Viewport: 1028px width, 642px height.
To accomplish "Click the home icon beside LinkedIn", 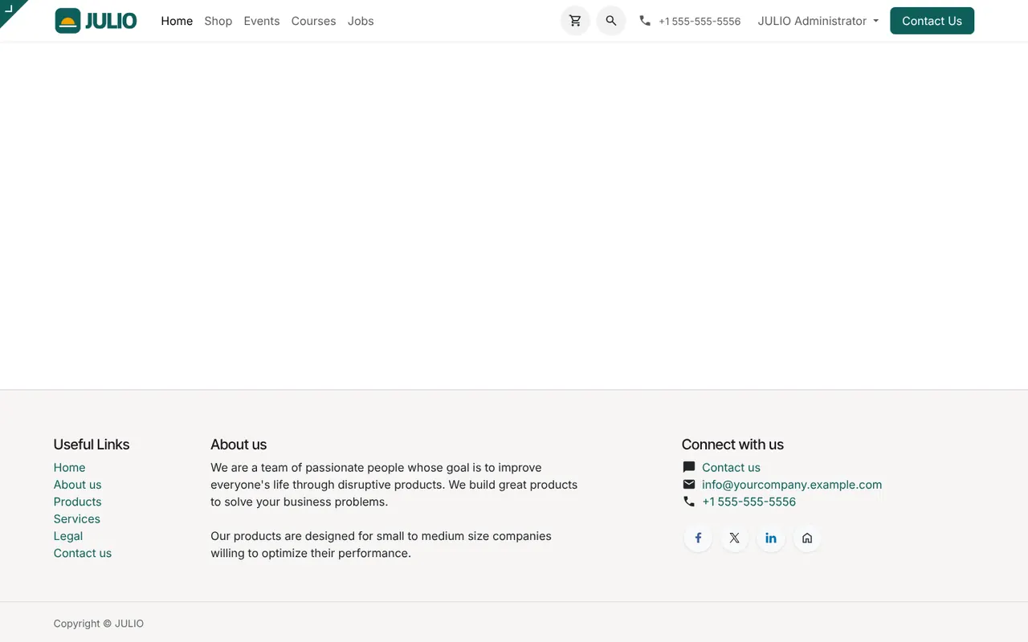I will [x=807, y=538].
